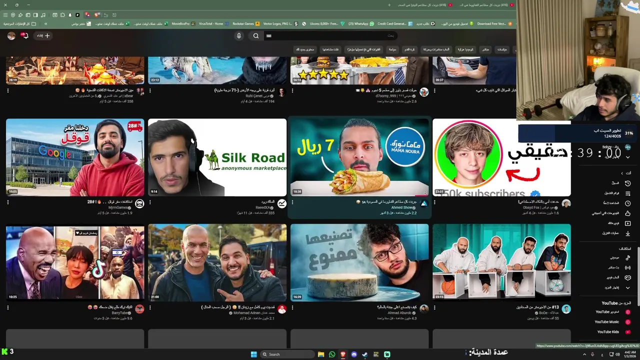Screen dimensions: 640x360
Task: Open the account avatar menu
Action: pos(11,35)
